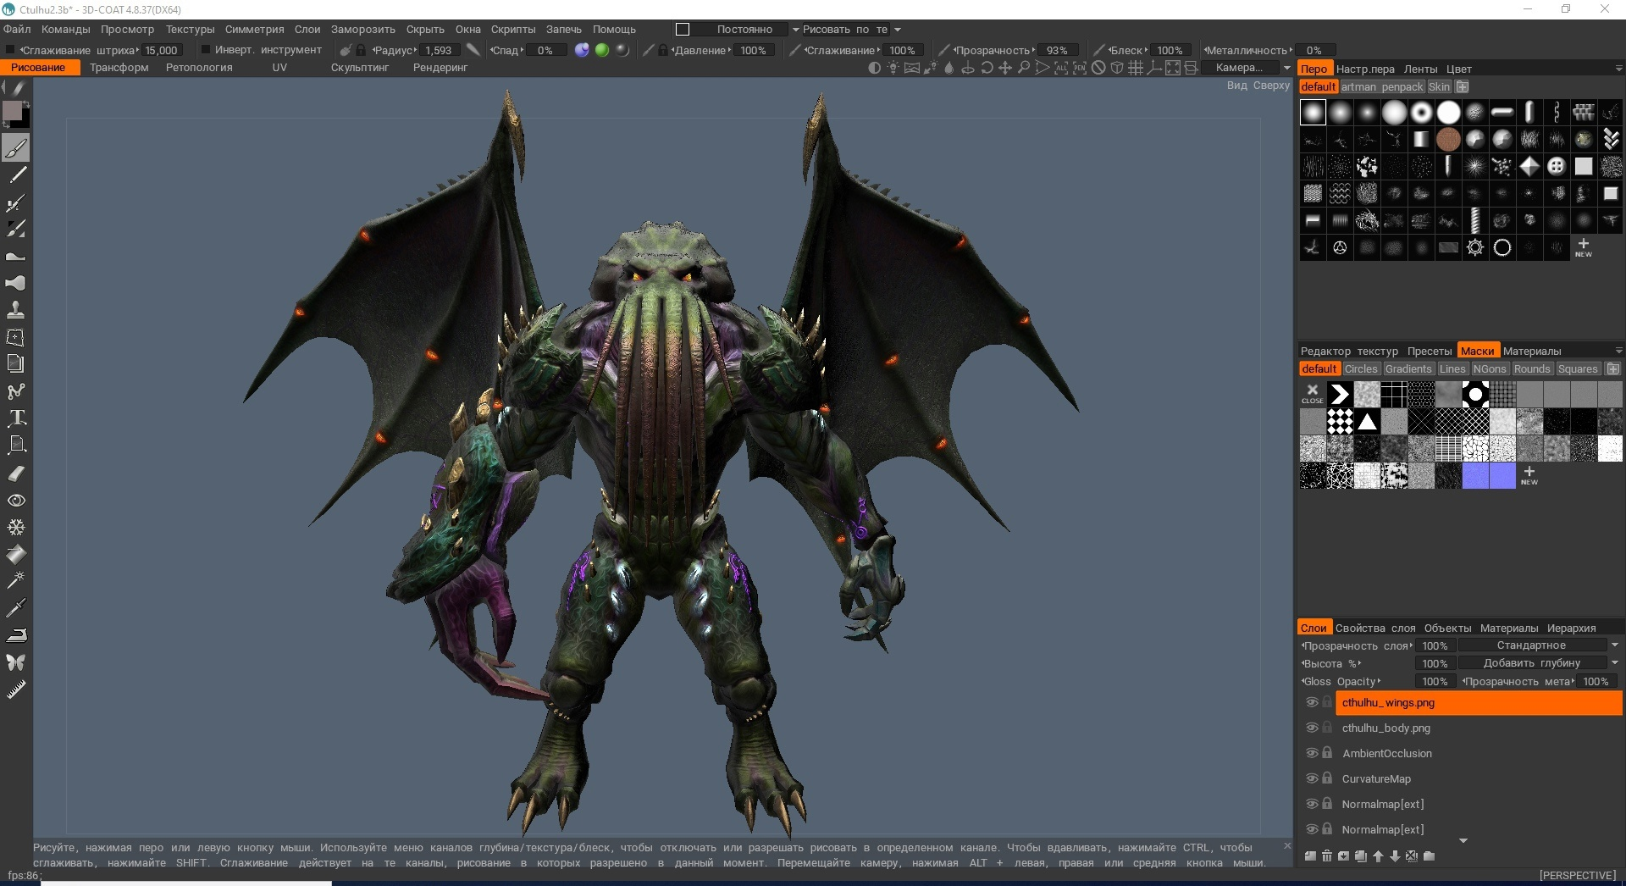The width and height of the screenshot is (1626, 886).
Task: Select the Text tool (T) in left toolbar
Action: pyautogui.click(x=16, y=418)
